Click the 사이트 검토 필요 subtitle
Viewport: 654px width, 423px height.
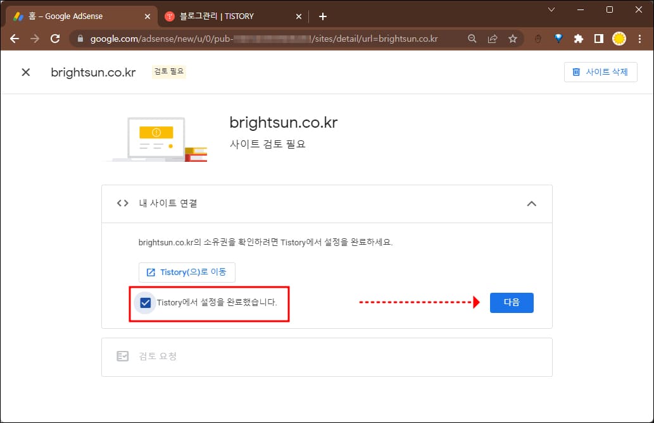(x=268, y=144)
